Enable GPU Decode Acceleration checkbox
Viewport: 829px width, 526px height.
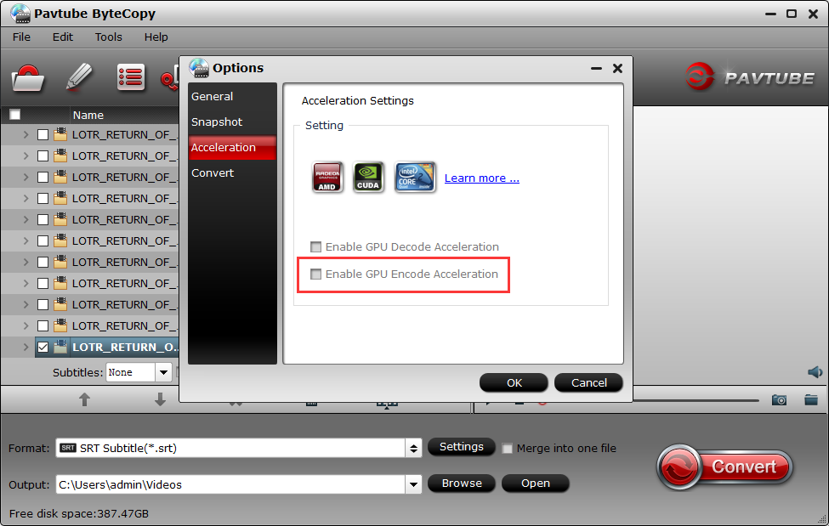(315, 247)
